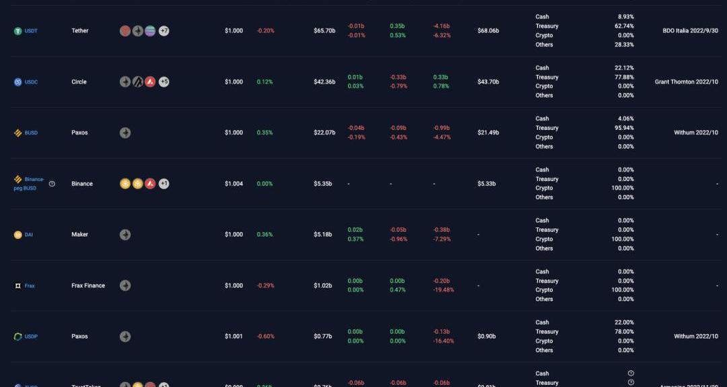Expand the +7 more chains badge for Tether
Screen dimensions: 727x387
(164, 31)
